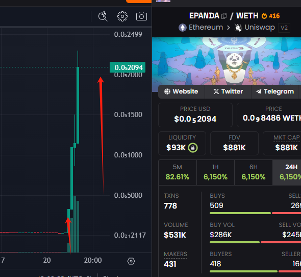The height and width of the screenshot is (277, 301).
Task: Click the BUY VOL value $286K
Action: (x=221, y=235)
